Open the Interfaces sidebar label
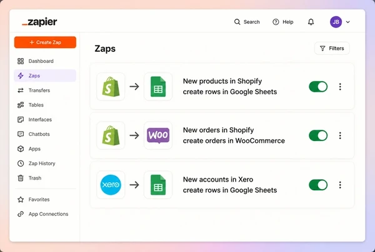Image resolution: width=375 pixels, height=252 pixels. pyautogui.click(x=40, y=120)
